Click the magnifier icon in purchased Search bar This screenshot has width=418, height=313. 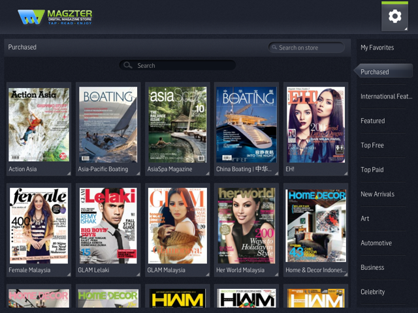(128, 65)
